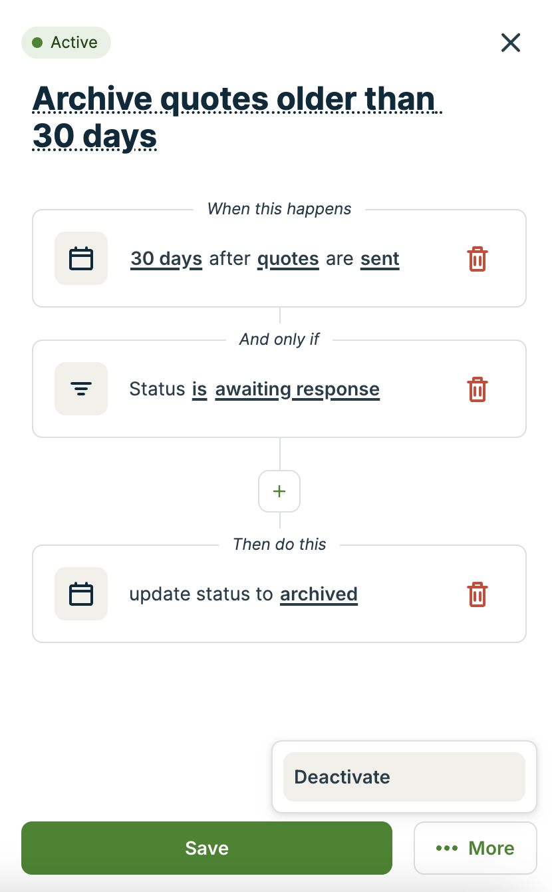Save the automation workflow
The image size is (552, 892).
pos(207,848)
